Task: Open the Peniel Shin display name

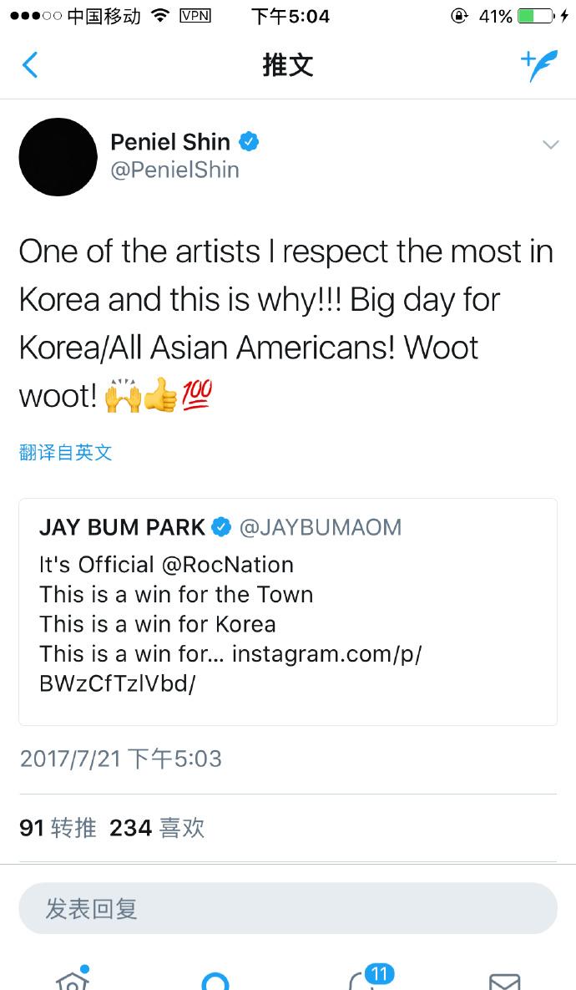Action: click(170, 142)
